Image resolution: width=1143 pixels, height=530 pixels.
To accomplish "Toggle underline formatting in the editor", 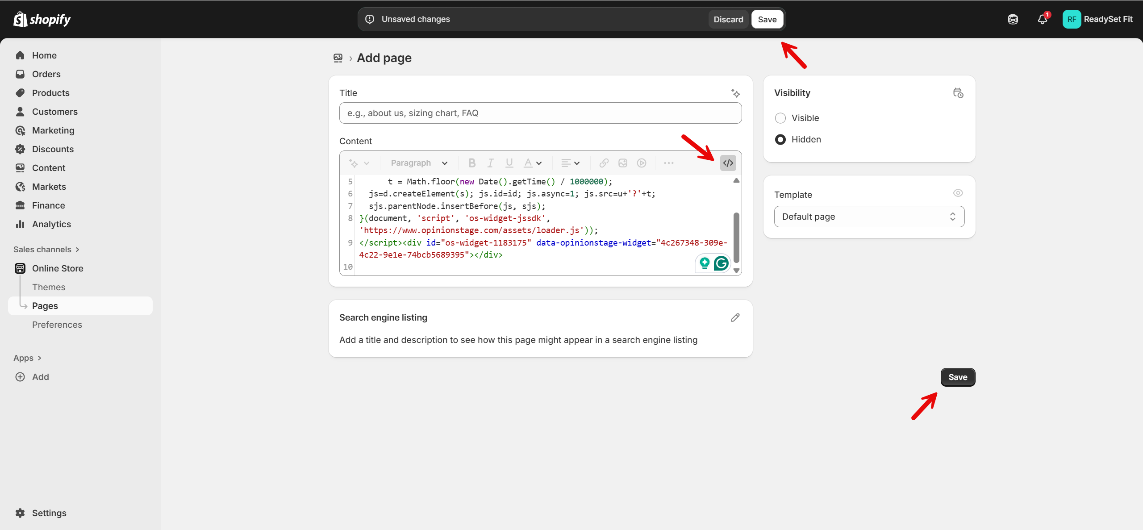I will pos(509,163).
